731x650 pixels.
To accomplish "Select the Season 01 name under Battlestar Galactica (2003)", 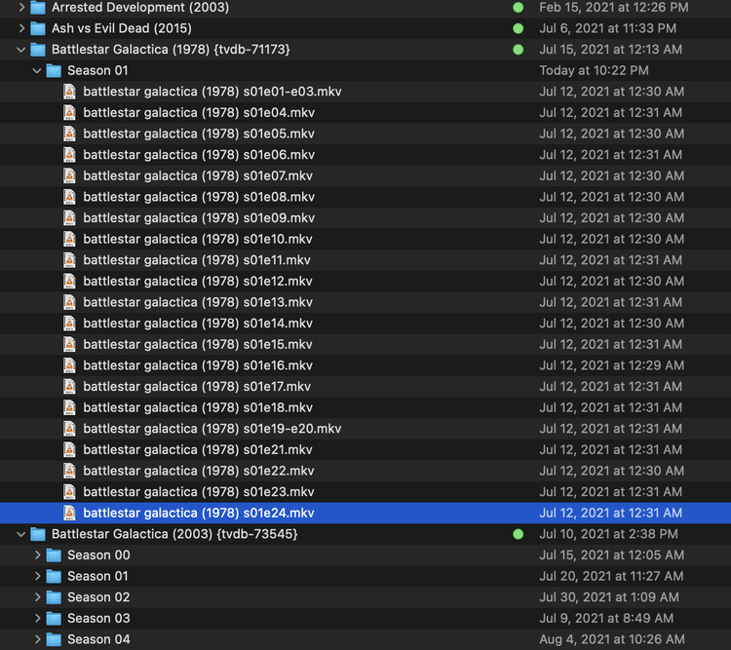I will point(97,576).
